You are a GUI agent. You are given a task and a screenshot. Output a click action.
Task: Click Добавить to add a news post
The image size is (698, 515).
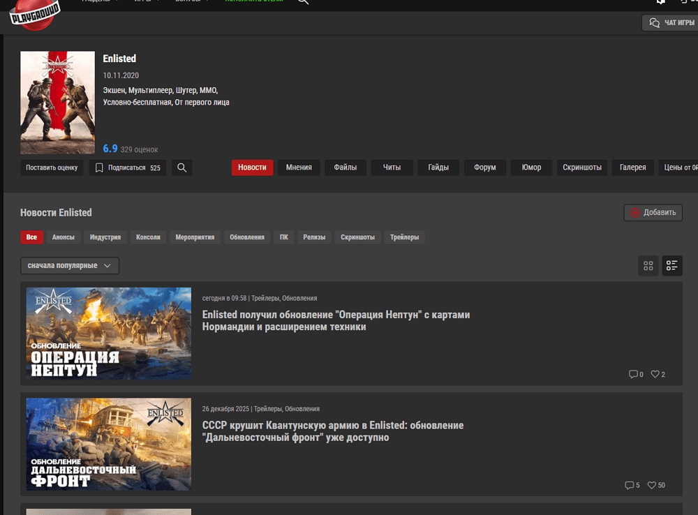[x=653, y=212]
